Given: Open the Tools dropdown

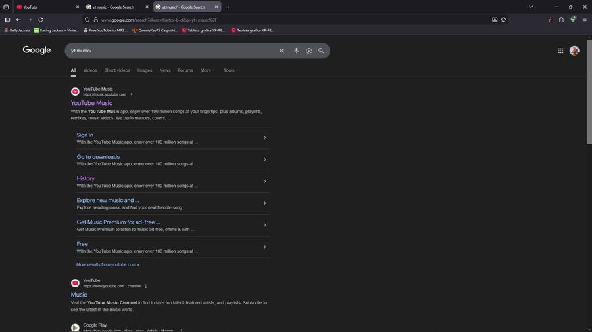Looking at the screenshot, I should 231,70.
